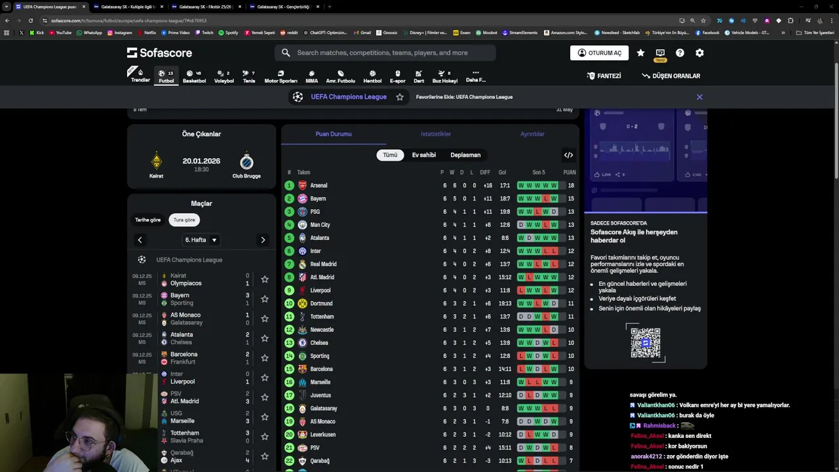Select the Futbol sport tab
Viewport: 839px width, 472px height.
166,76
